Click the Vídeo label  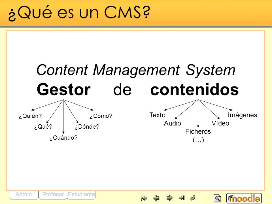pyautogui.click(x=220, y=123)
